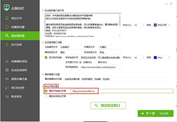Click the 购买链接文字 input field
The image size is (177, 122).
100,58
